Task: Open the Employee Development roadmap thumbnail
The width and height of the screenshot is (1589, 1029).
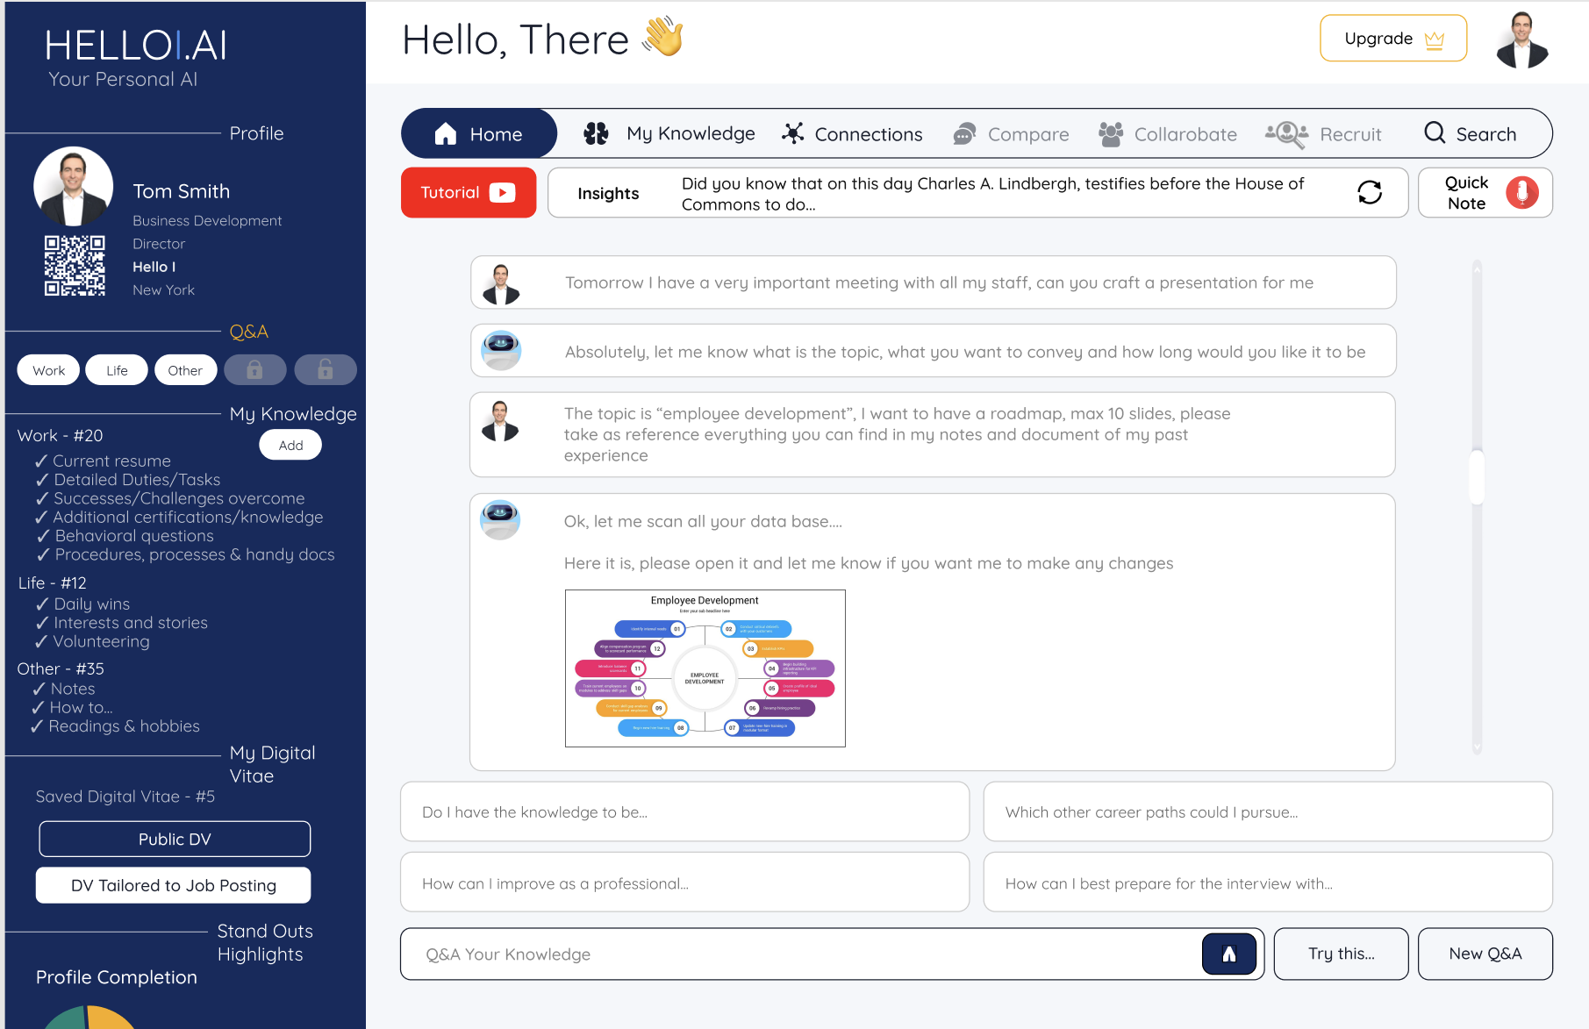Action: click(705, 668)
